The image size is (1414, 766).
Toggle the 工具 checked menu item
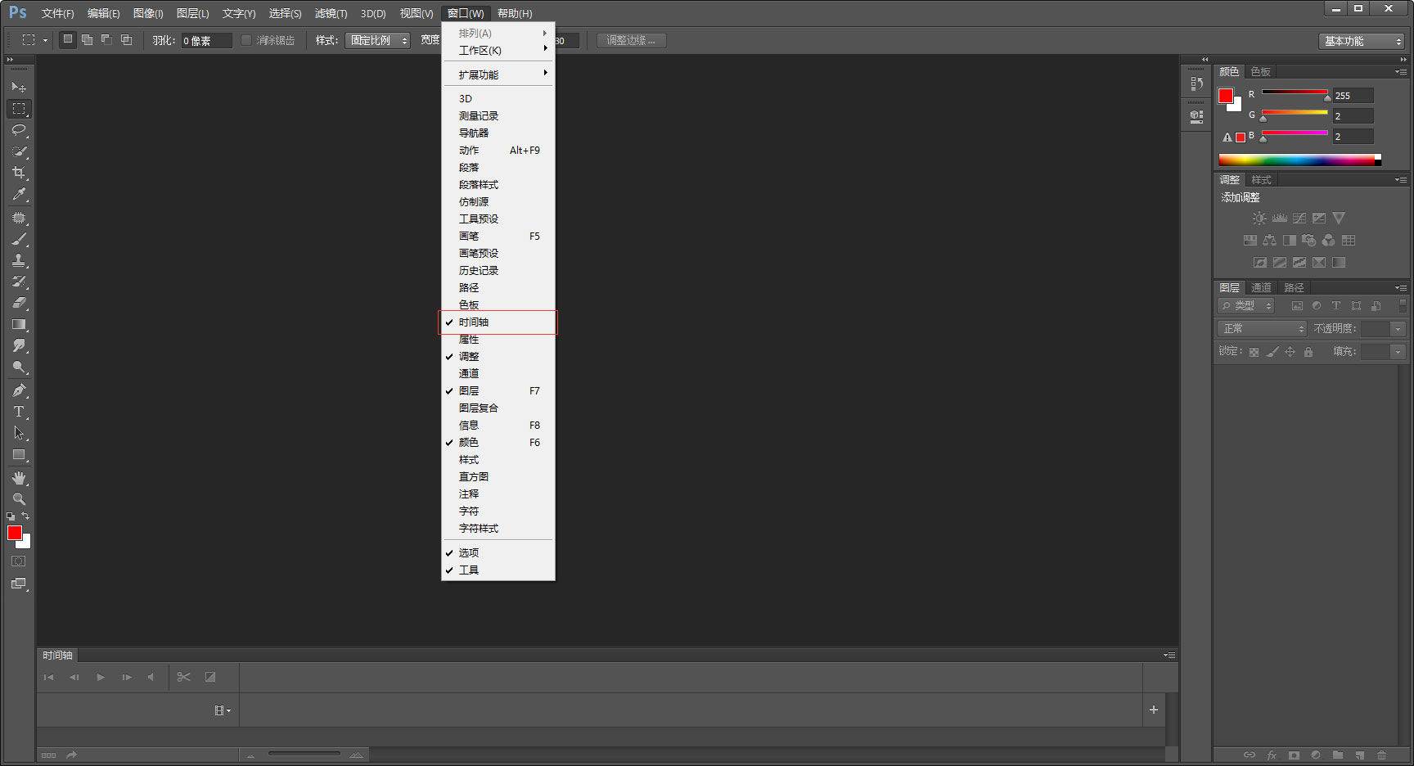click(498, 570)
